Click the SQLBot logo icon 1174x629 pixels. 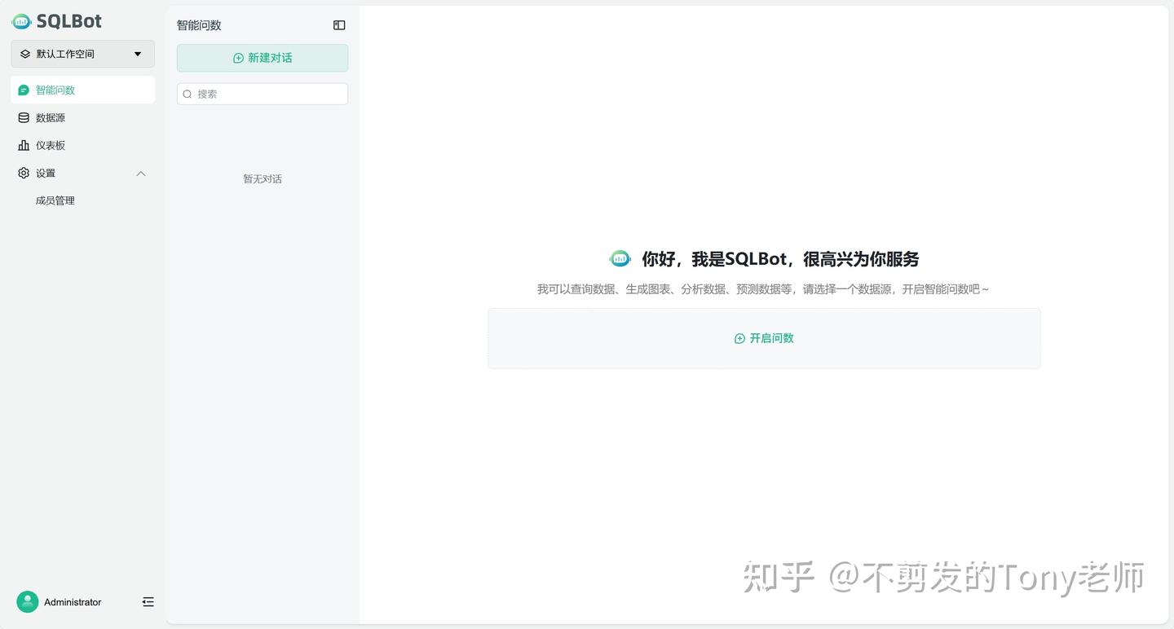(20, 20)
